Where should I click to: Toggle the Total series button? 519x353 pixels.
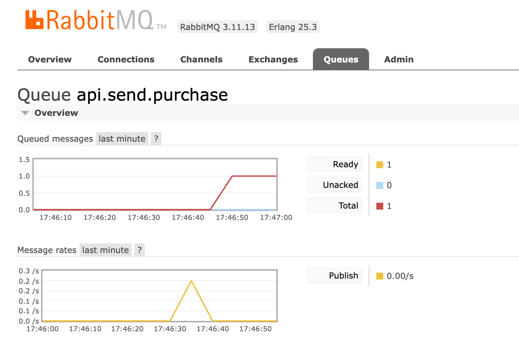click(x=334, y=205)
